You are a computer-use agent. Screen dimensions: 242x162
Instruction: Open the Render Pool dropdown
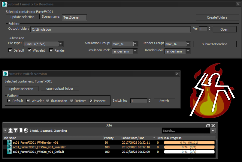(188, 51)
